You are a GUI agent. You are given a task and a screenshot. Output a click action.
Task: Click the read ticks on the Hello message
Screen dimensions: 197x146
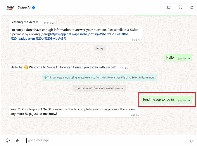click(189, 58)
